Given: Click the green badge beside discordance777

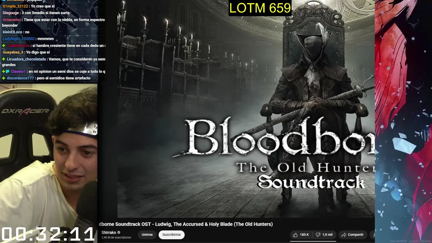Looking at the screenshot, I should click(4, 78).
